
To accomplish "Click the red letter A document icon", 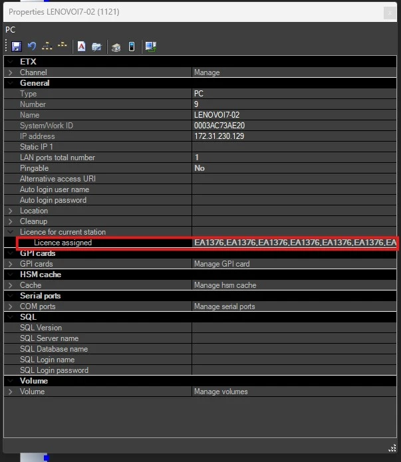I will [x=81, y=47].
